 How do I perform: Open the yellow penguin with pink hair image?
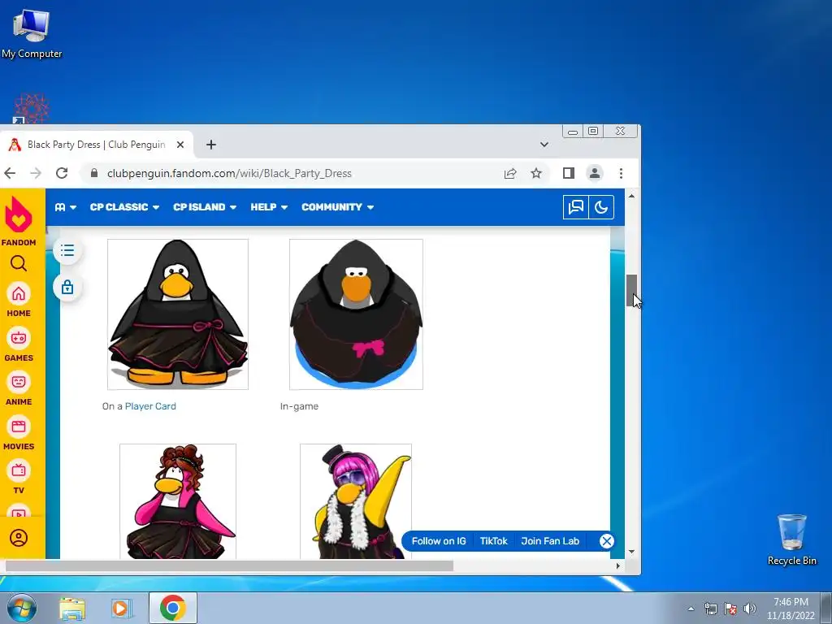[x=356, y=501]
